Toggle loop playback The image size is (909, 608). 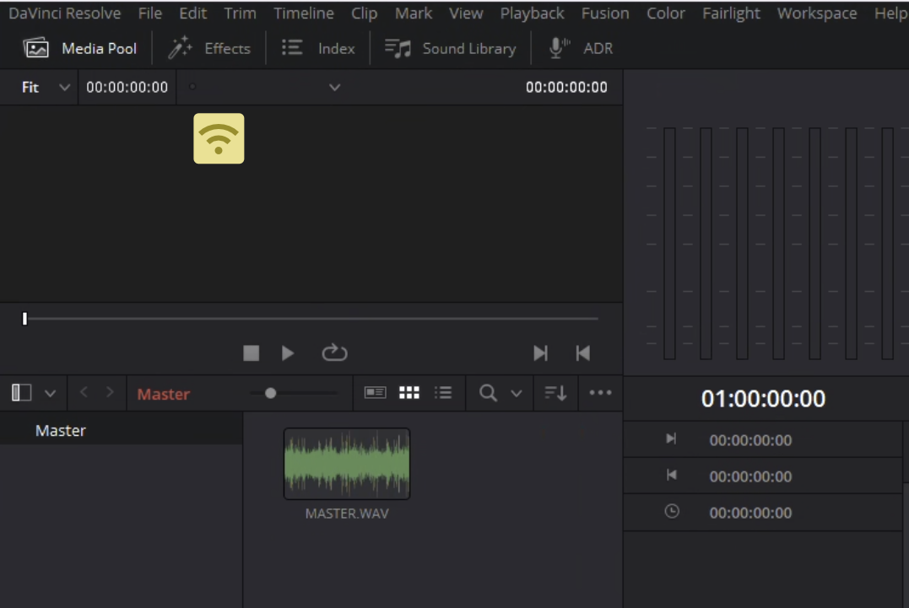[334, 352]
